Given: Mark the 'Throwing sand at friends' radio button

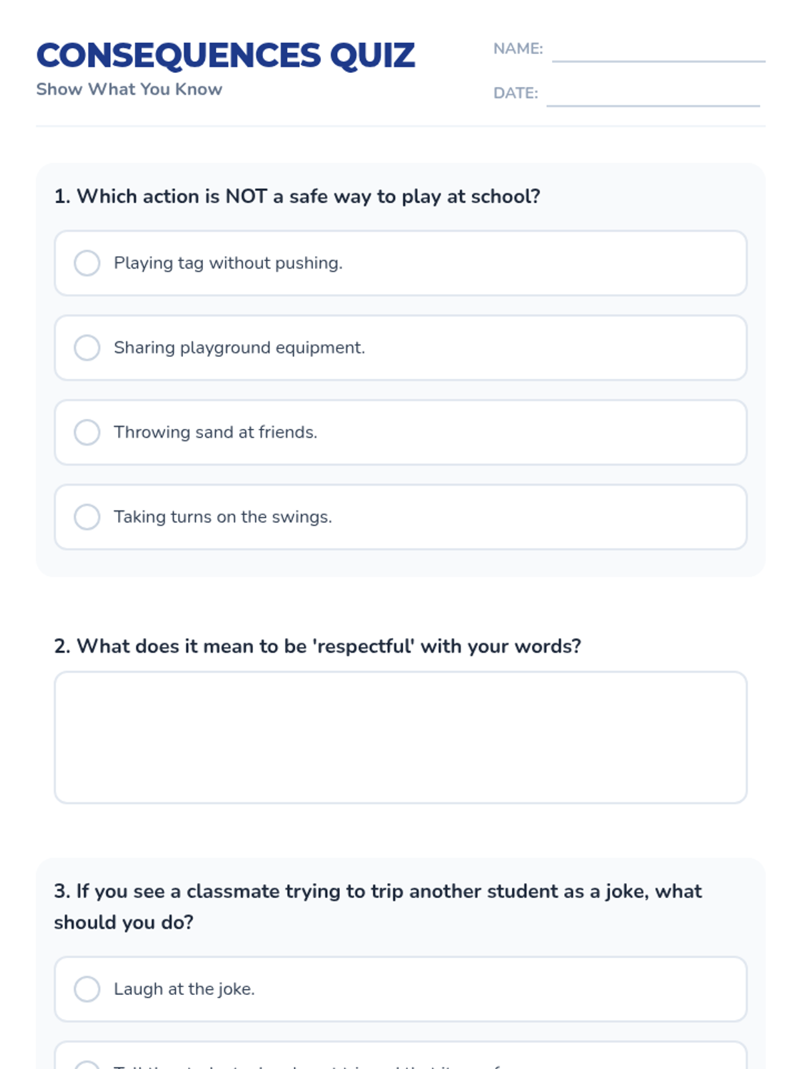Looking at the screenshot, I should [87, 432].
